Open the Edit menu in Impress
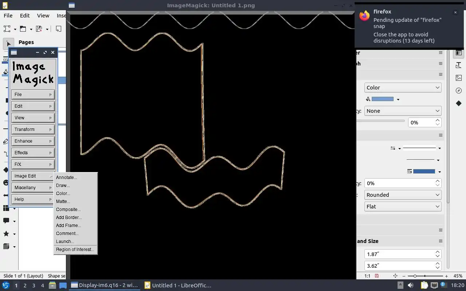Image resolution: width=466 pixels, height=291 pixels. tap(25, 15)
